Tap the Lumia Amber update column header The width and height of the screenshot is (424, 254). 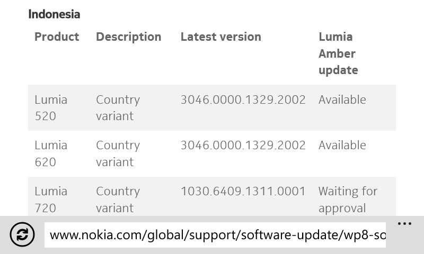coord(338,53)
